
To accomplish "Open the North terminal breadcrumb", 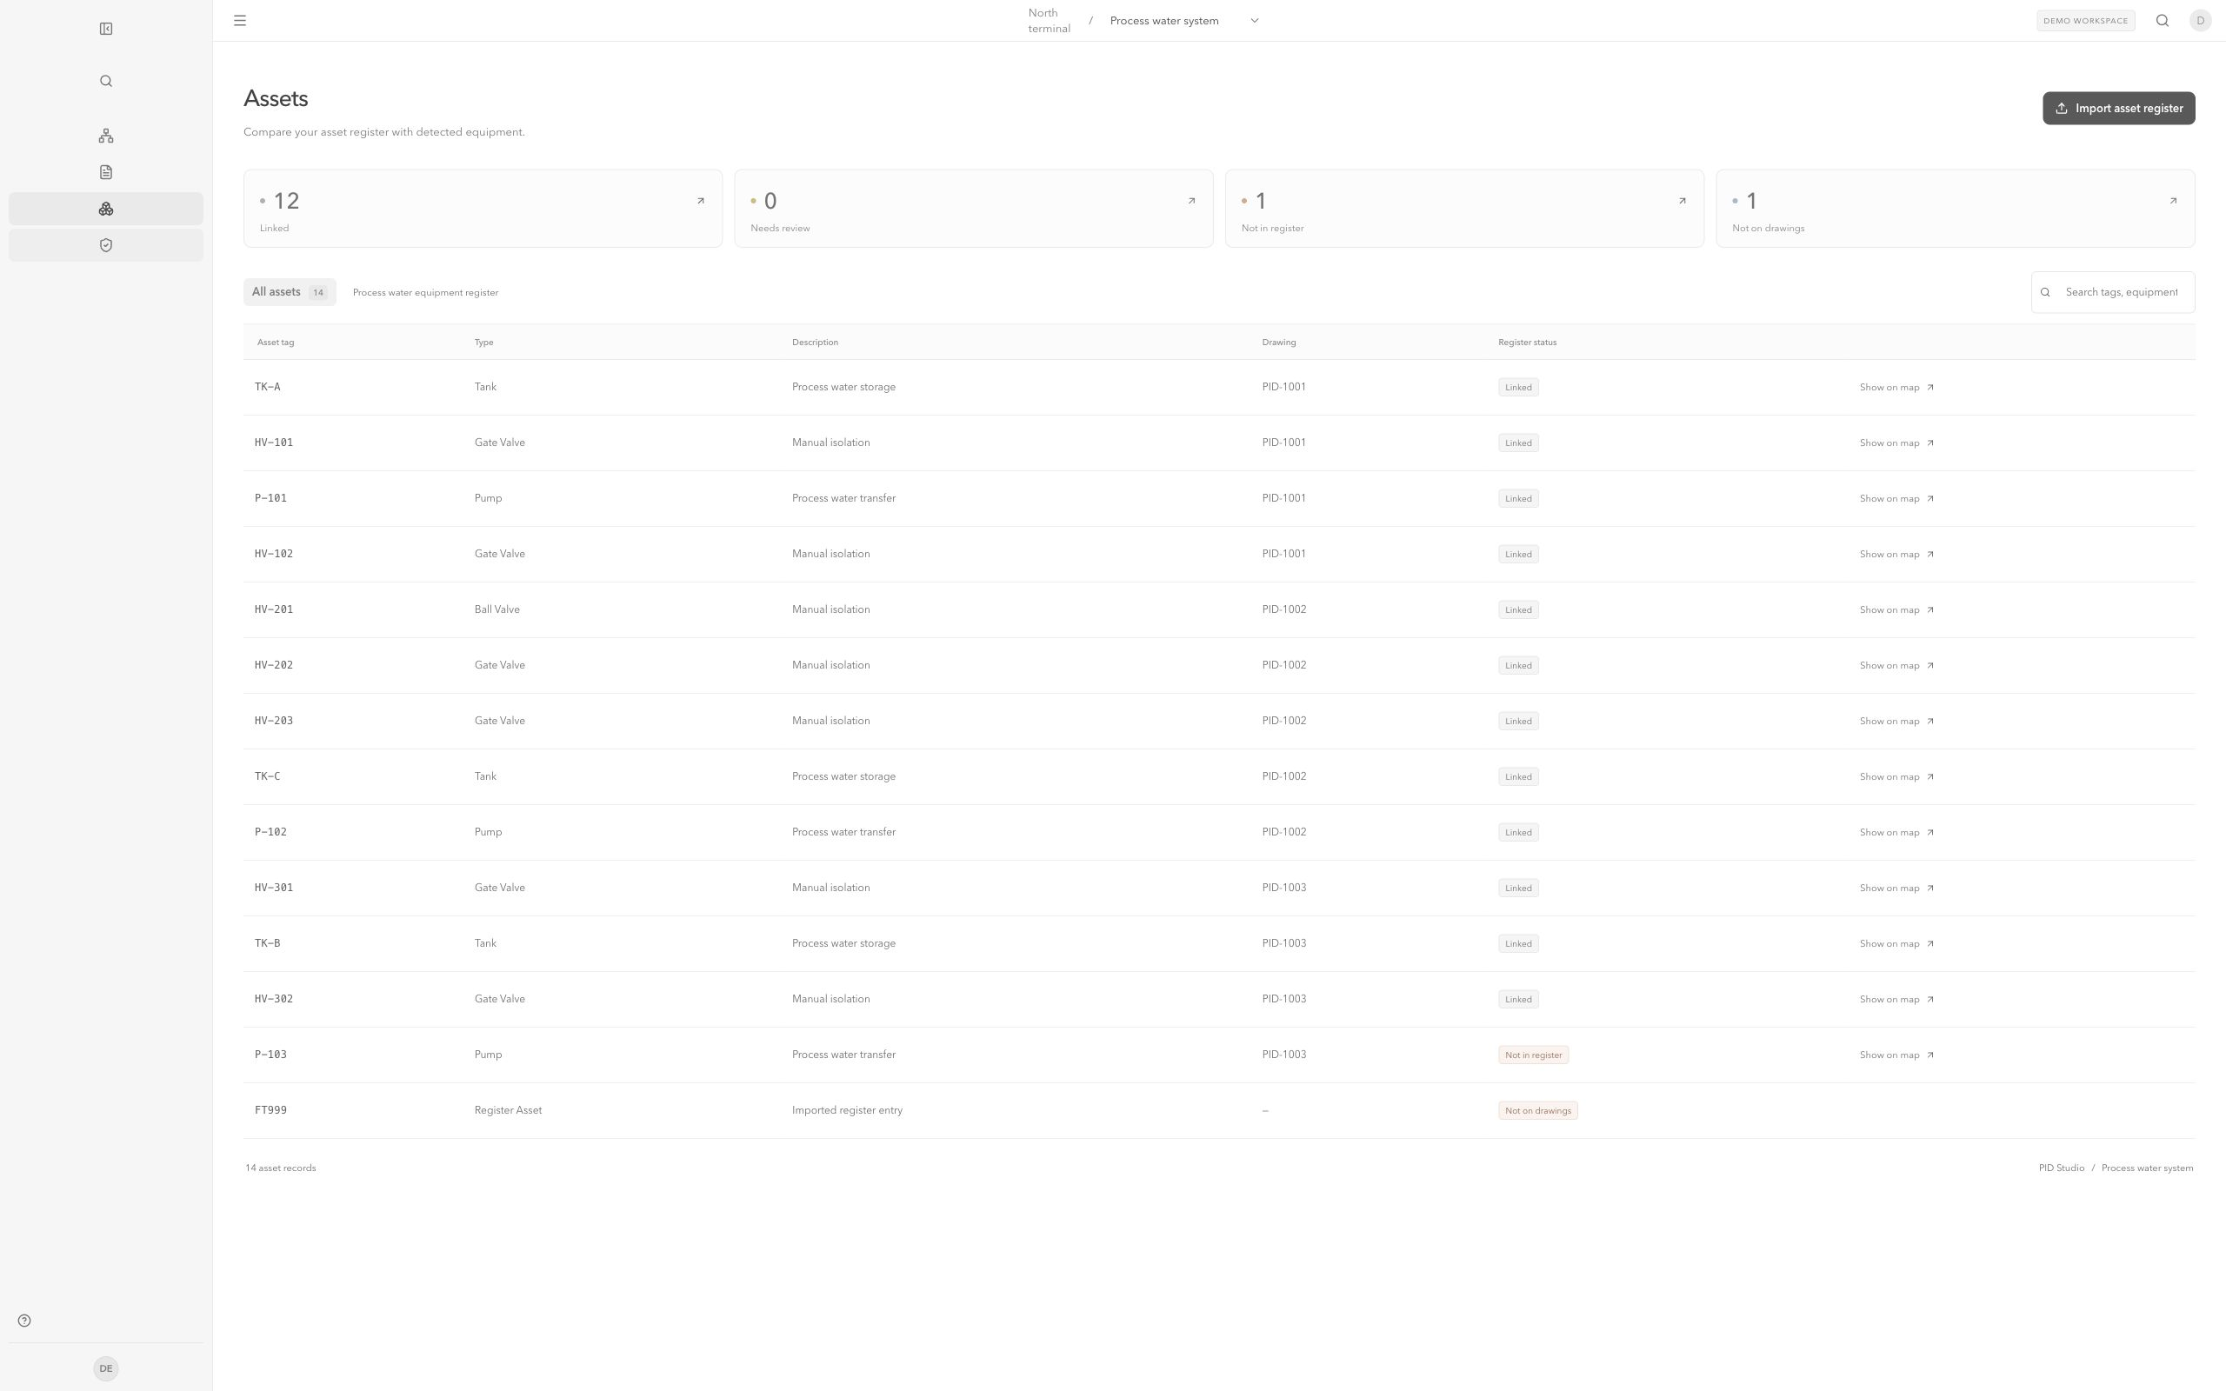I will (1049, 20).
